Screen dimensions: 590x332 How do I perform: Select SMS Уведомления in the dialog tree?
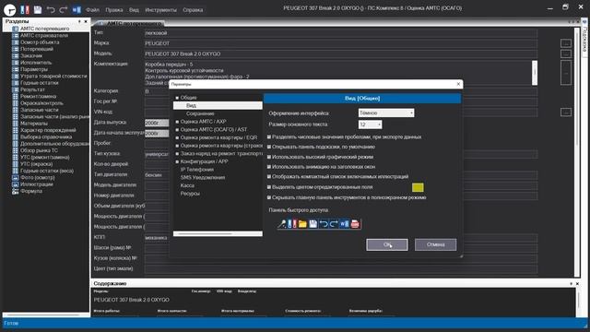[x=203, y=177]
